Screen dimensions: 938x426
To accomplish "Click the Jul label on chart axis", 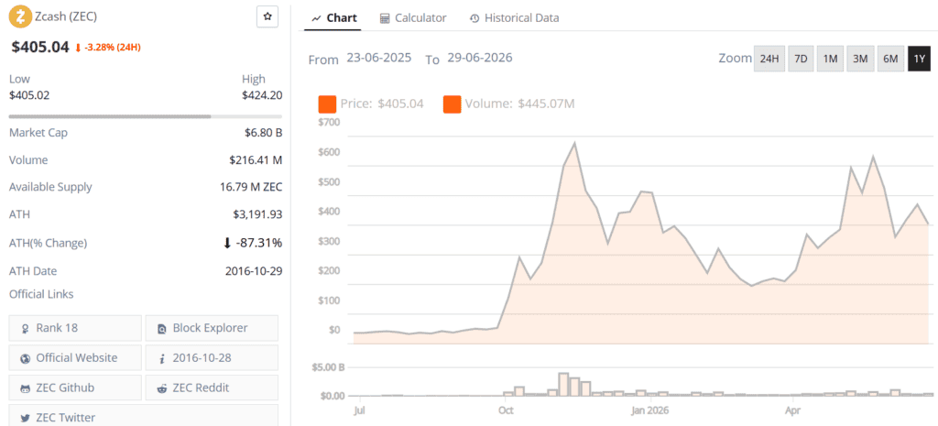I will pyautogui.click(x=359, y=411).
